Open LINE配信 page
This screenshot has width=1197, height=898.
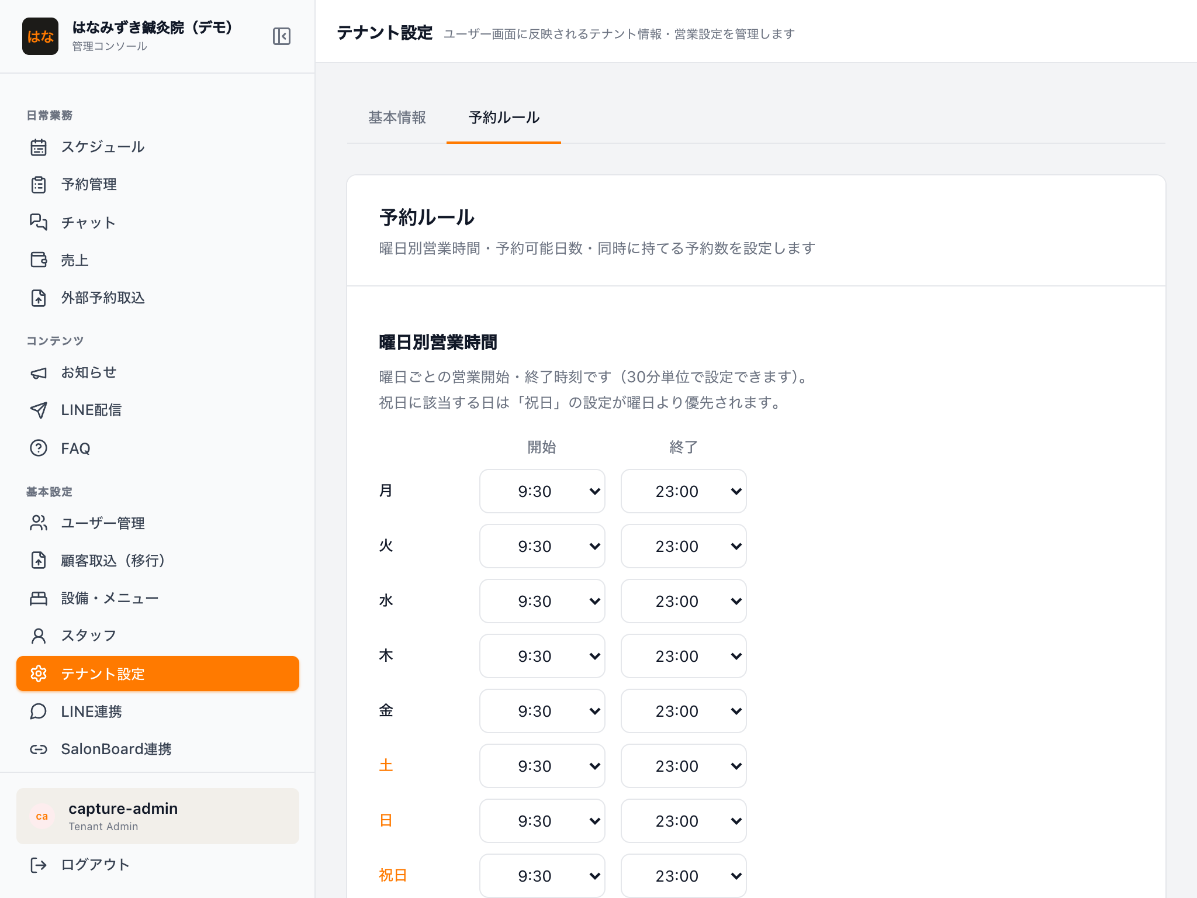[158, 410]
